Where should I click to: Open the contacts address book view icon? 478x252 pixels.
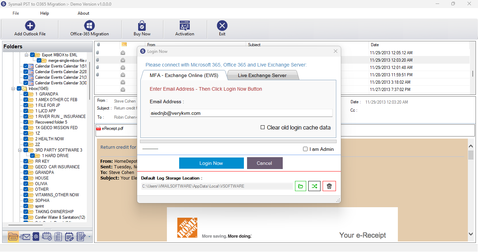[36, 237]
